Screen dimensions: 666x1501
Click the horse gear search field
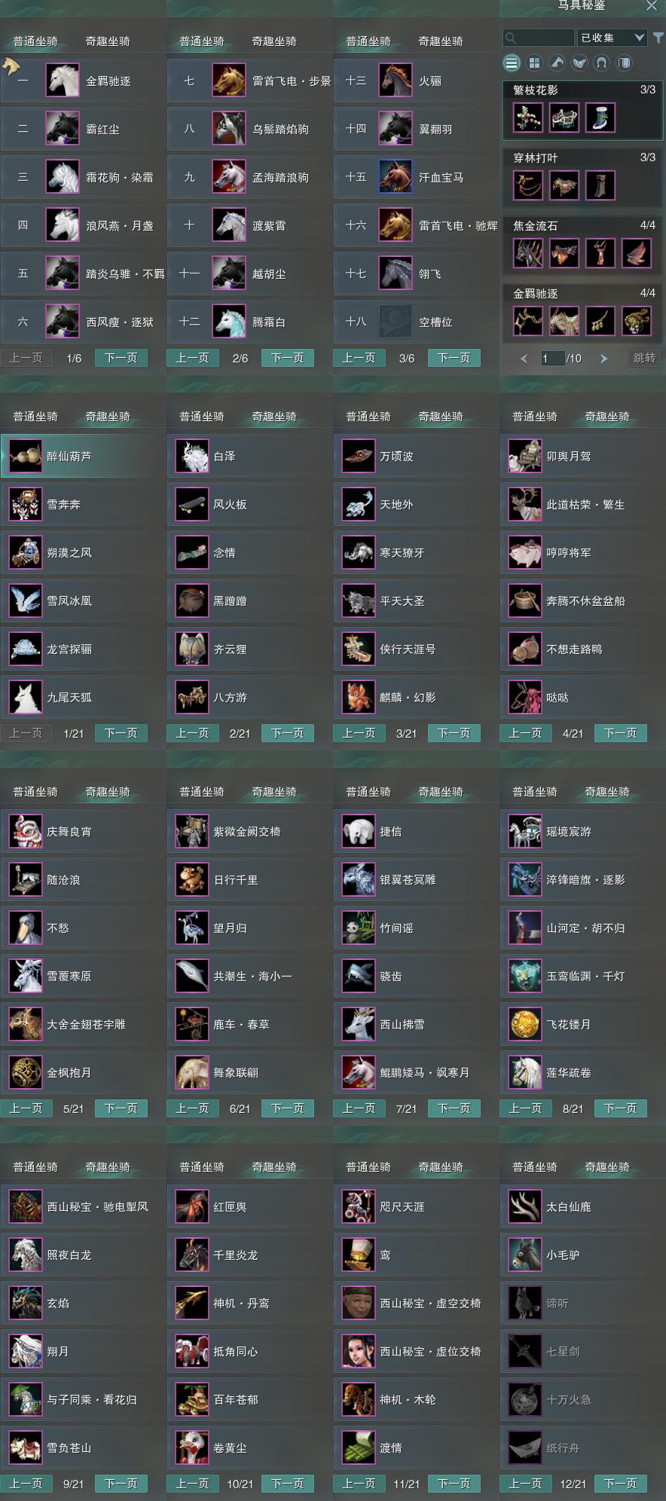(539, 37)
